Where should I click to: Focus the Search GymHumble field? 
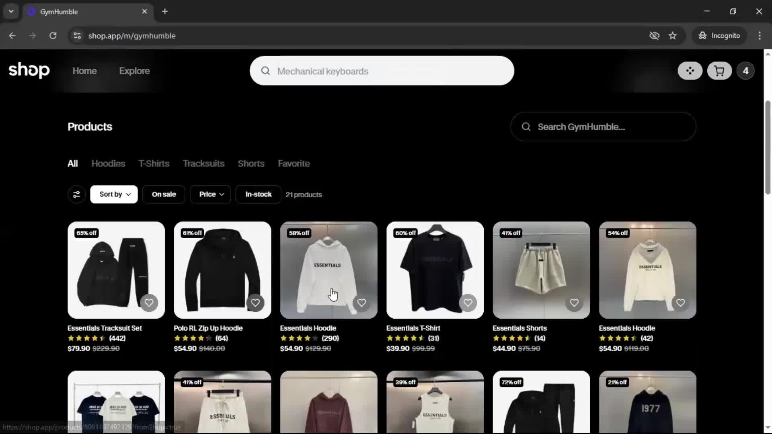pos(603,127)
